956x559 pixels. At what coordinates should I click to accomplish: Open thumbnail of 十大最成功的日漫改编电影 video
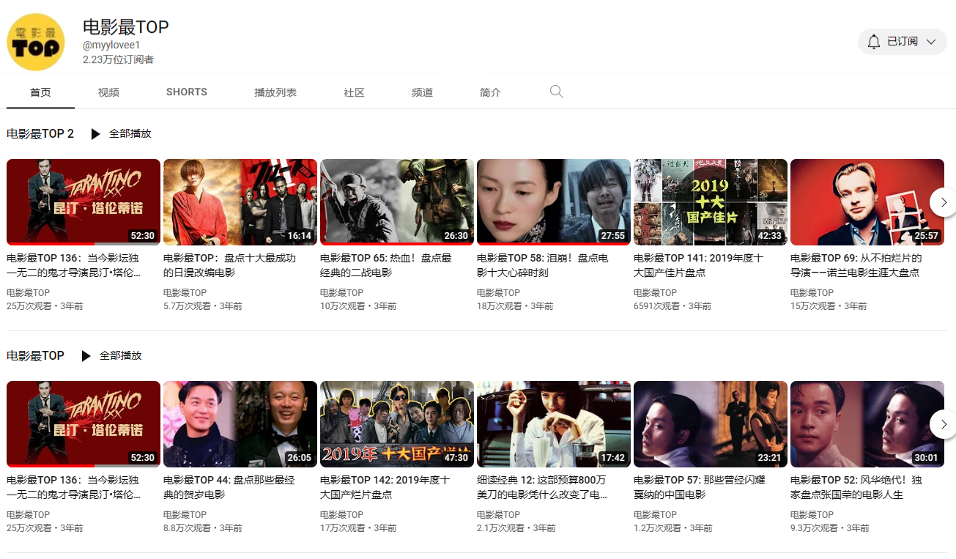240,202
